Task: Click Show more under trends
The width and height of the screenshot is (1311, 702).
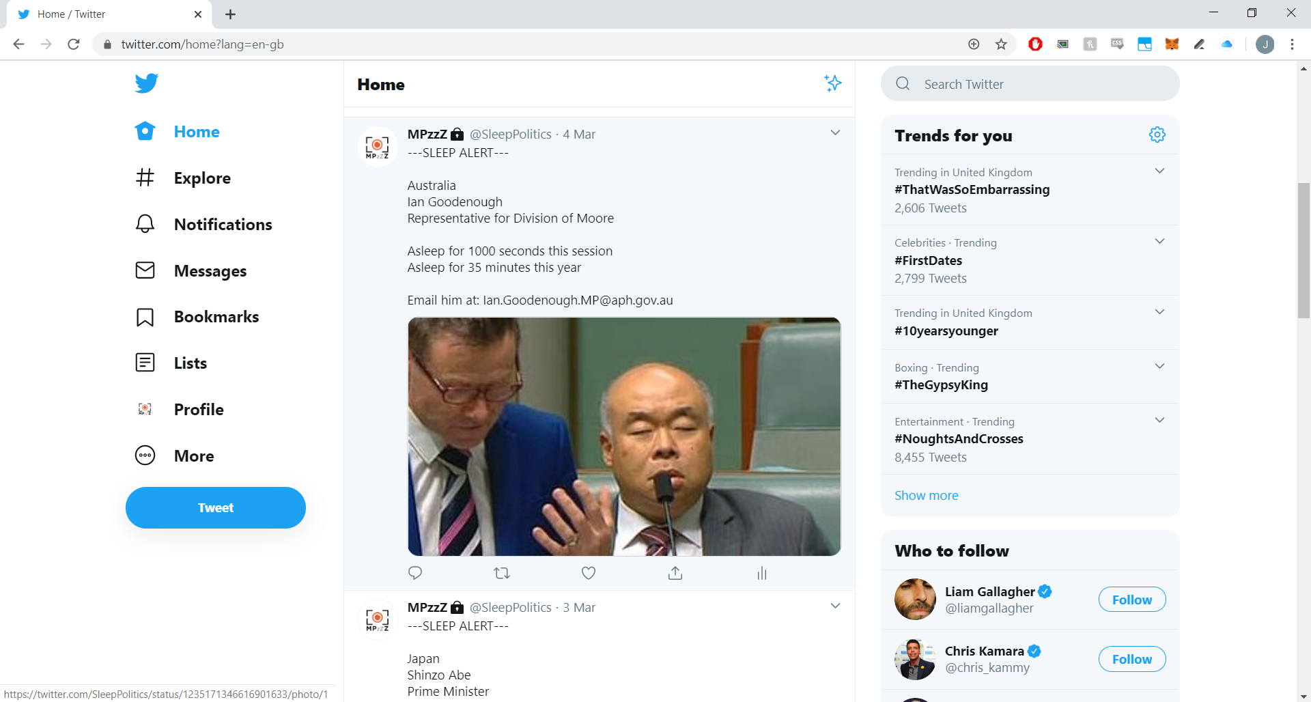Action: click(927, 496)
